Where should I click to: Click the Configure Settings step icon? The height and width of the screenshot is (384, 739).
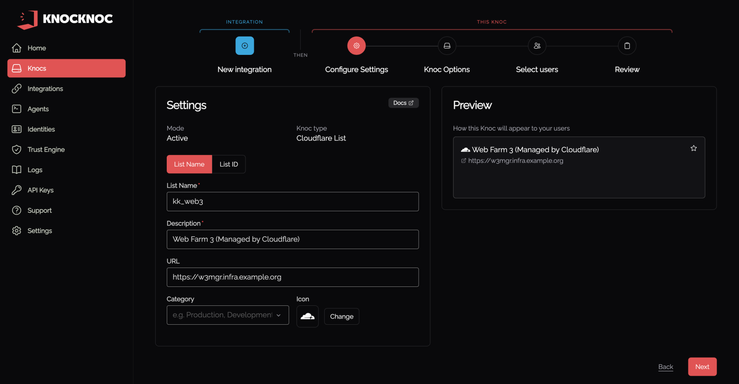(x=356, y=46)
